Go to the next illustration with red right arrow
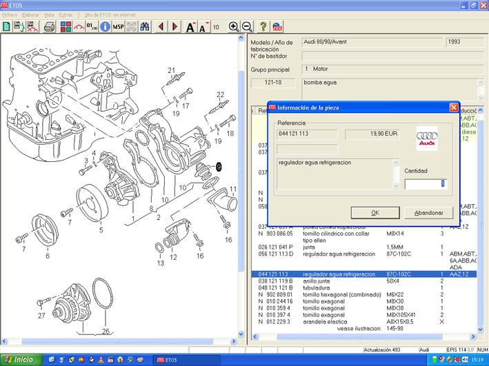This screenshot has width=489, height=366. pos(174,26)
